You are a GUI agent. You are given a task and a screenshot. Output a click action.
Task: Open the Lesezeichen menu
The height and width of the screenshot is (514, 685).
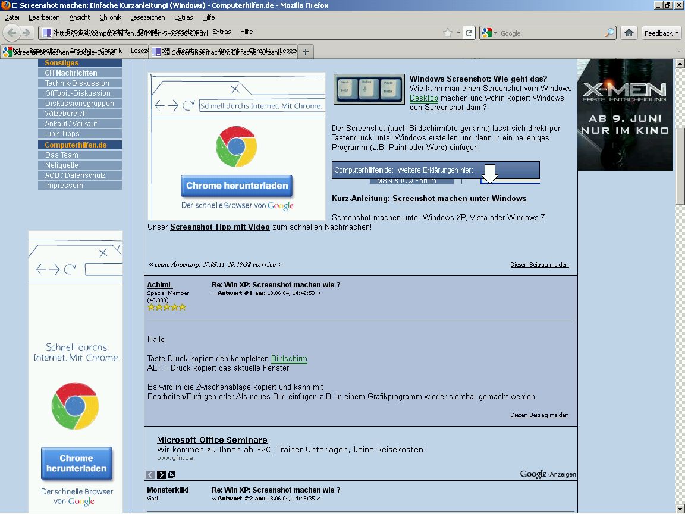point(147,17)
